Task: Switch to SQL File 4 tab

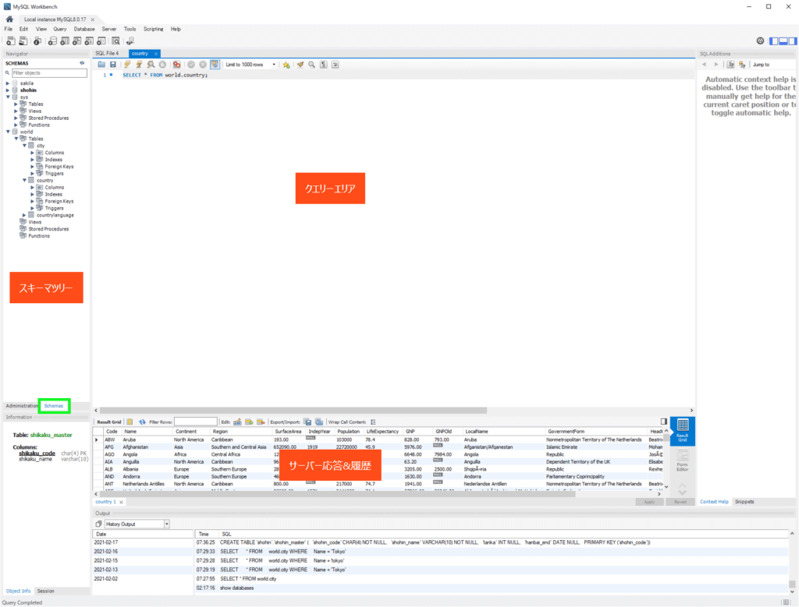Action: tap(106, 54)
